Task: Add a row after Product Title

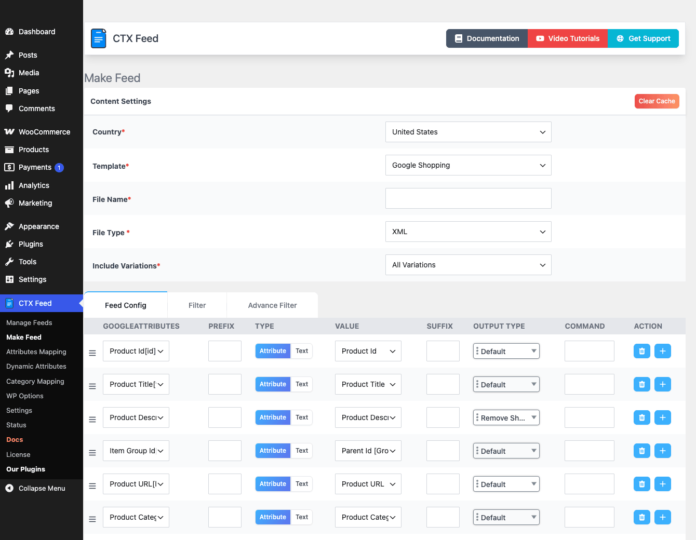Action: pos(663,384)
